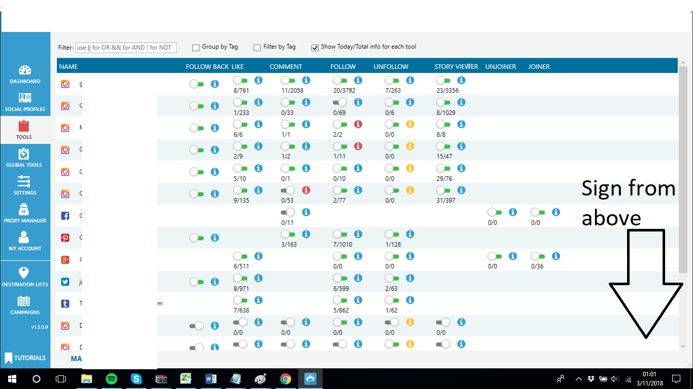The image size is (693, 389).
Task: Open info icon for Story Viewer showing 23/3356
Action: point(461,80)
